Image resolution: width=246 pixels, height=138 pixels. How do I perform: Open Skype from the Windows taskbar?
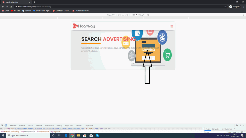click(97, 136)
